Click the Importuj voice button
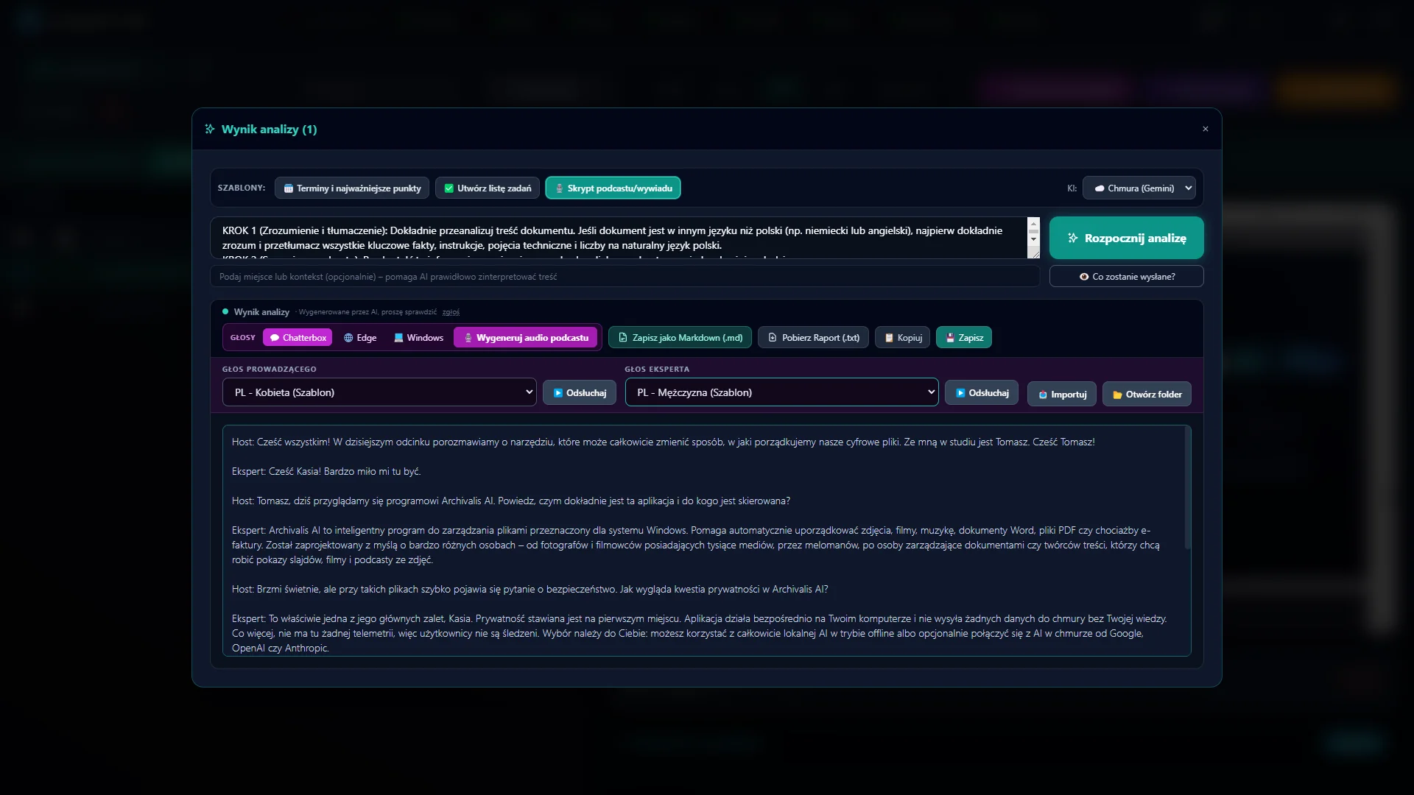The image size is (1414, 795). click(x=1062, y=395)
